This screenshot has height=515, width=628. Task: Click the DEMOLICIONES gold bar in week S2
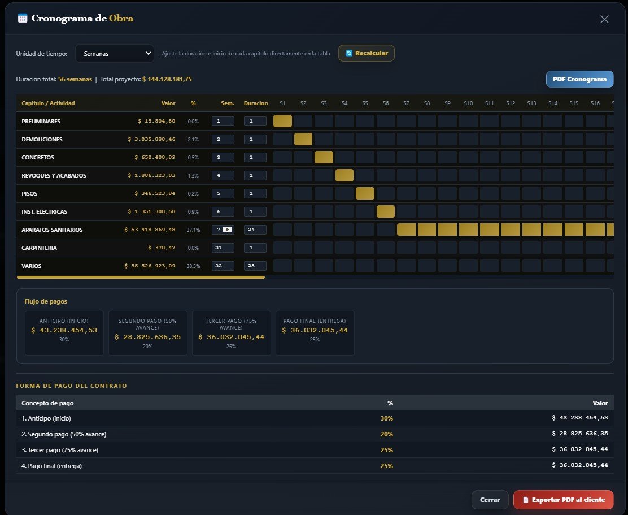(303, 139)
